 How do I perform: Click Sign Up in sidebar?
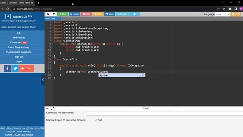19,57
